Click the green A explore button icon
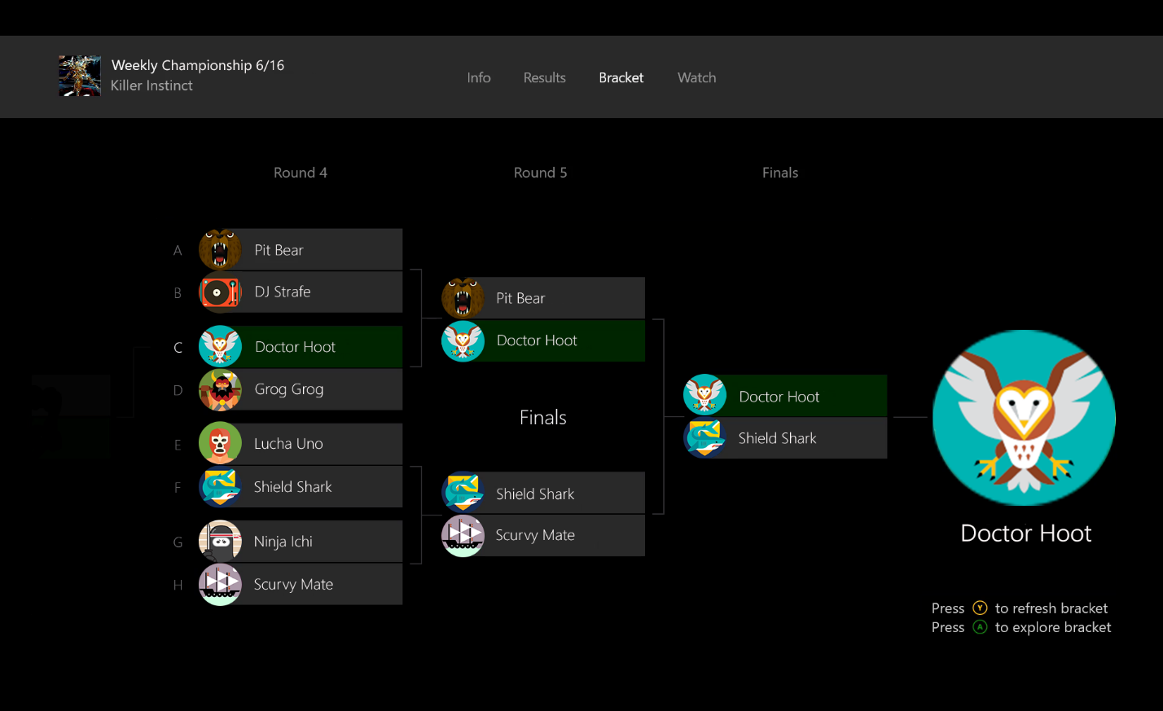This screenshot has height=711, width=1163. [980, 627]
